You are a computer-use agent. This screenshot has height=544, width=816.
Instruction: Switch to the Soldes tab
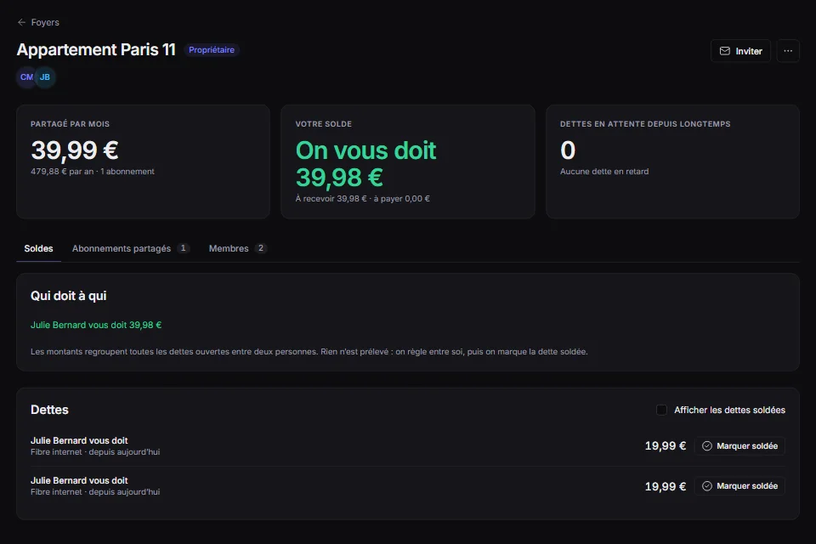38,248
